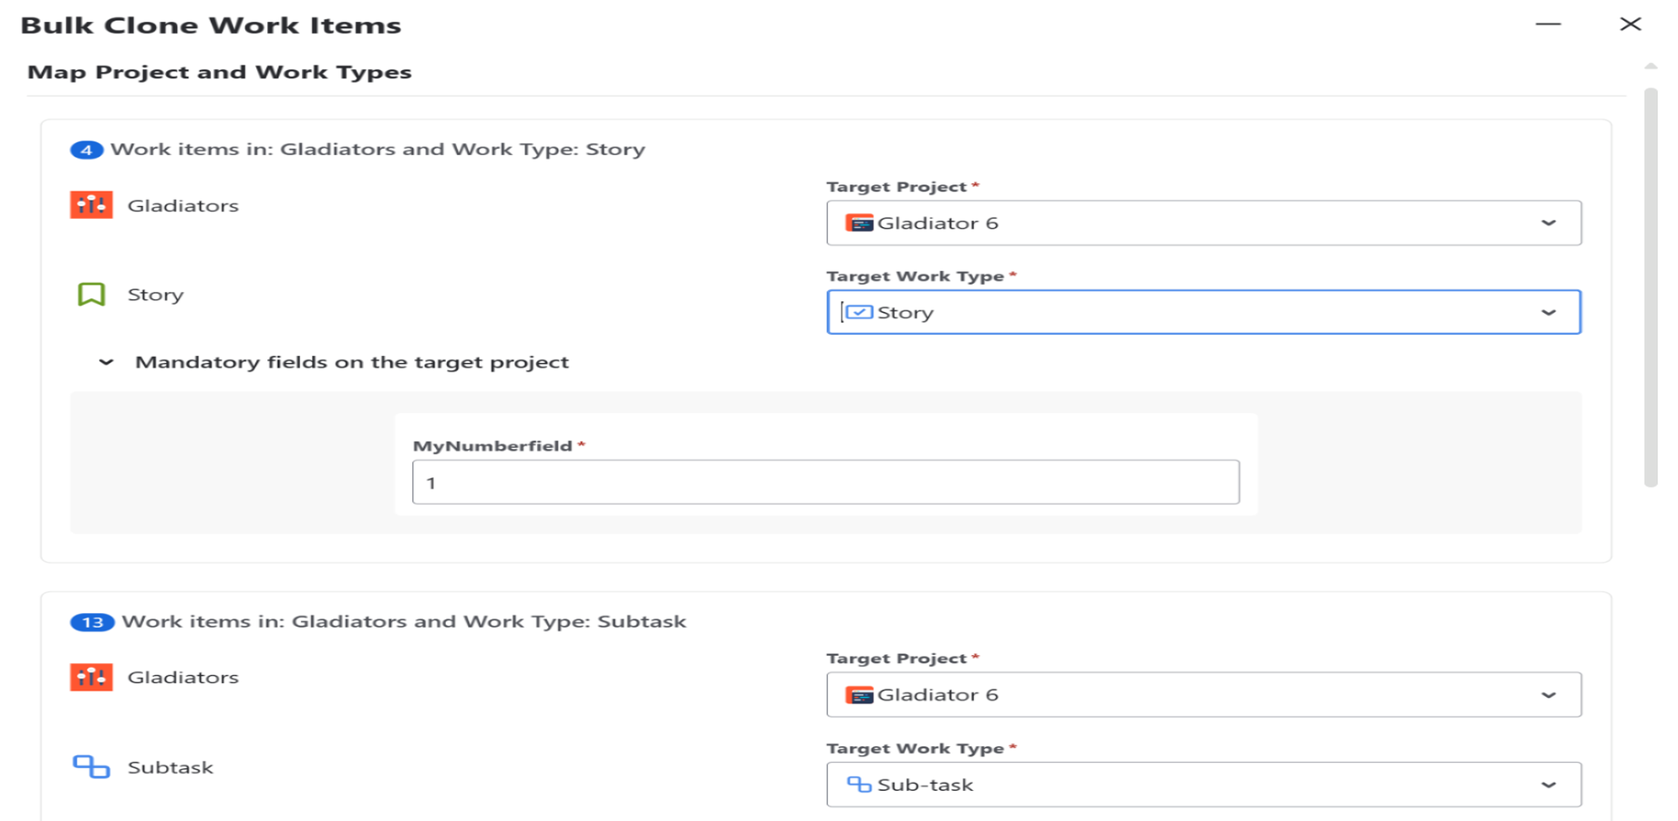
Task: Open the Target Project dropdown in the Subtask section
Action: (x=1548, y=694)
